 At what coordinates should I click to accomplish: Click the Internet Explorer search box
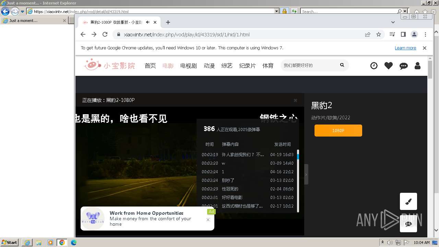[348, 11]
